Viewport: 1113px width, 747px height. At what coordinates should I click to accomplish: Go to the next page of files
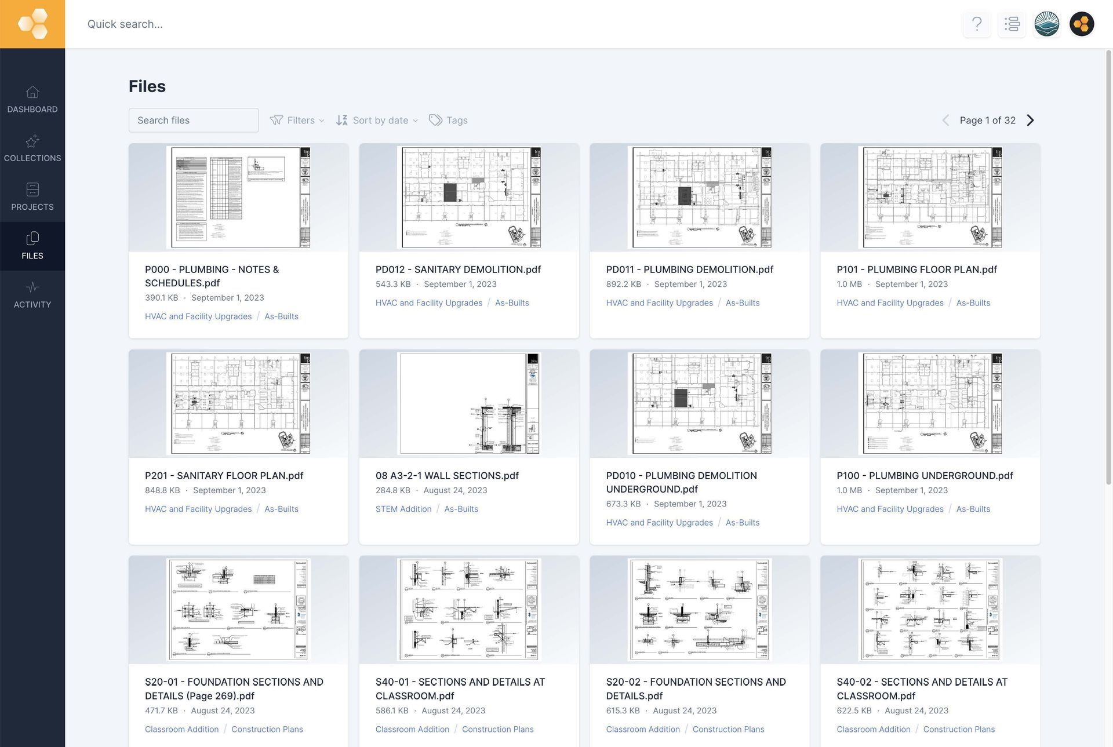[x=1031, y=120]
